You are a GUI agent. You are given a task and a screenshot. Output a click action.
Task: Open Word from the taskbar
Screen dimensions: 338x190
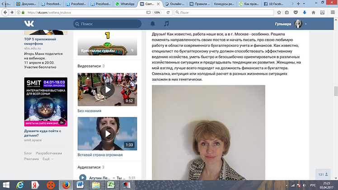tap(80, 185)
